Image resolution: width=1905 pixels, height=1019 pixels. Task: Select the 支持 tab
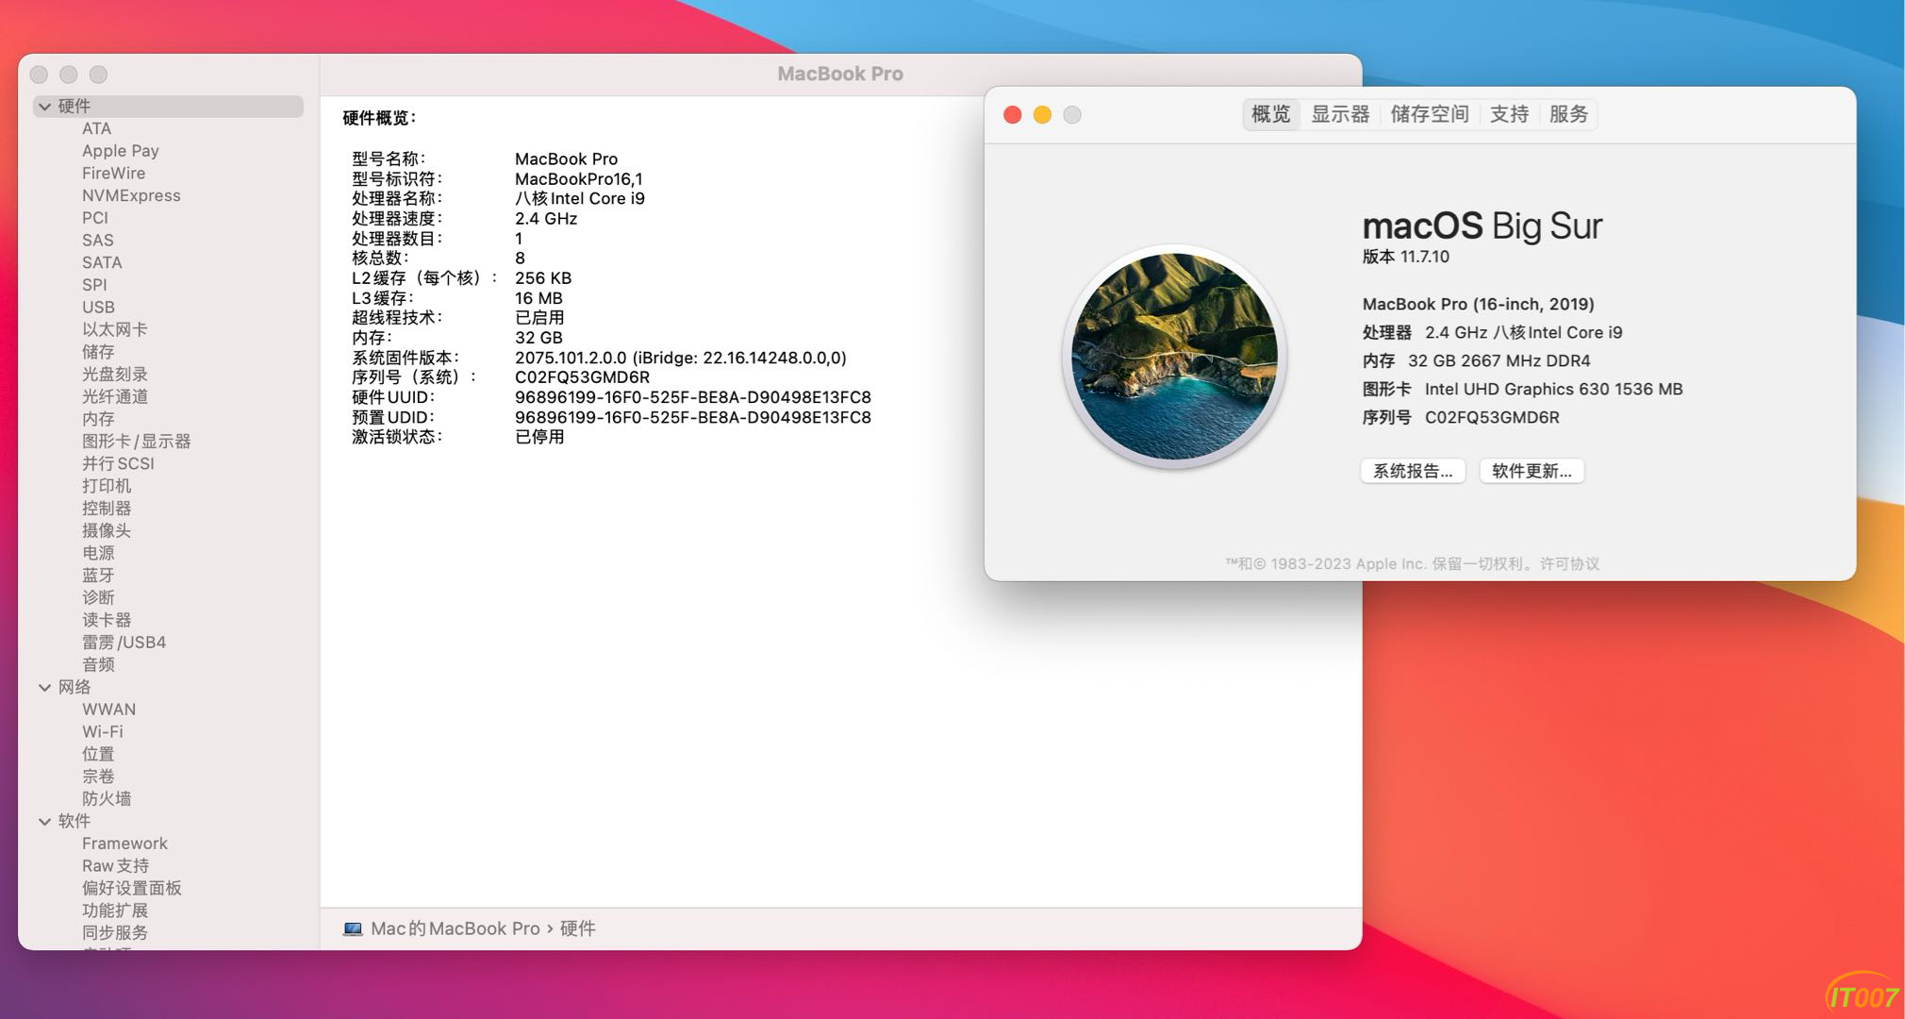(1509, 114)
